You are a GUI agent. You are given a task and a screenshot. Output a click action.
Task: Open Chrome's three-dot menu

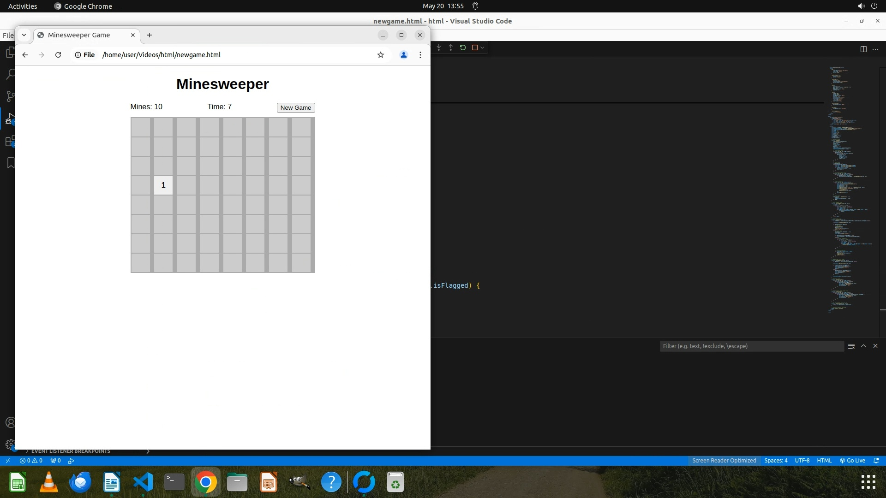[420, 55]
